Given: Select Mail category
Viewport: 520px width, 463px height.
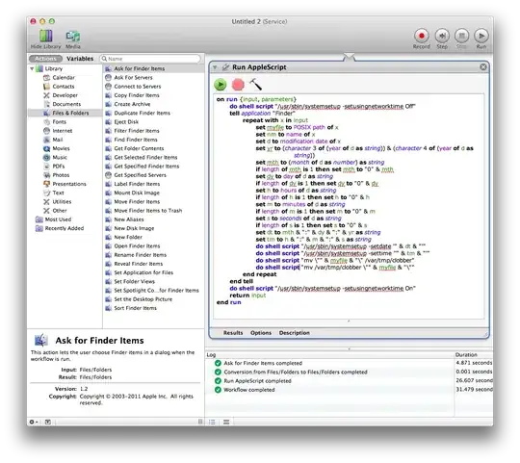Looking at the screenshot, I should pos(57,140).
